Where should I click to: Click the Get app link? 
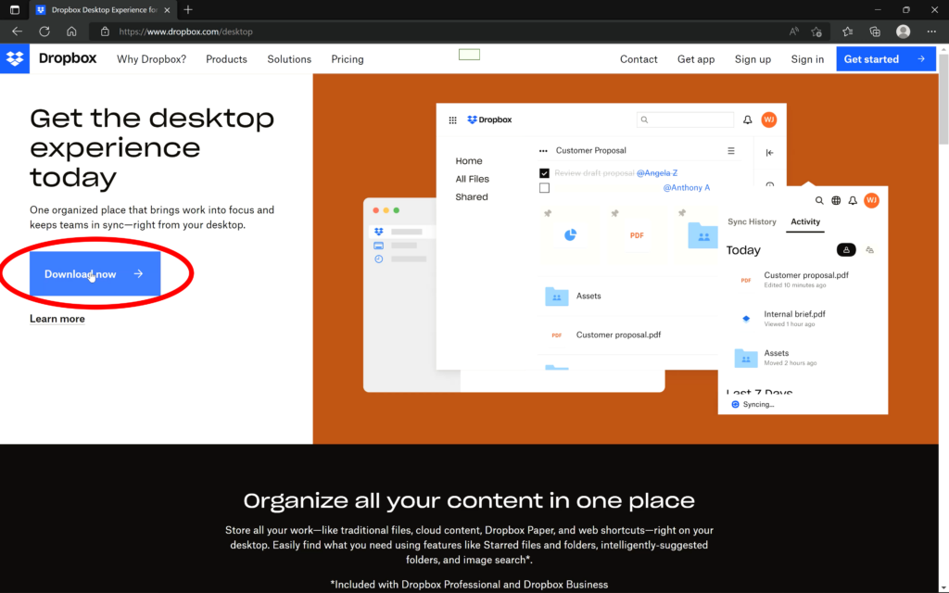pos(696,59)
